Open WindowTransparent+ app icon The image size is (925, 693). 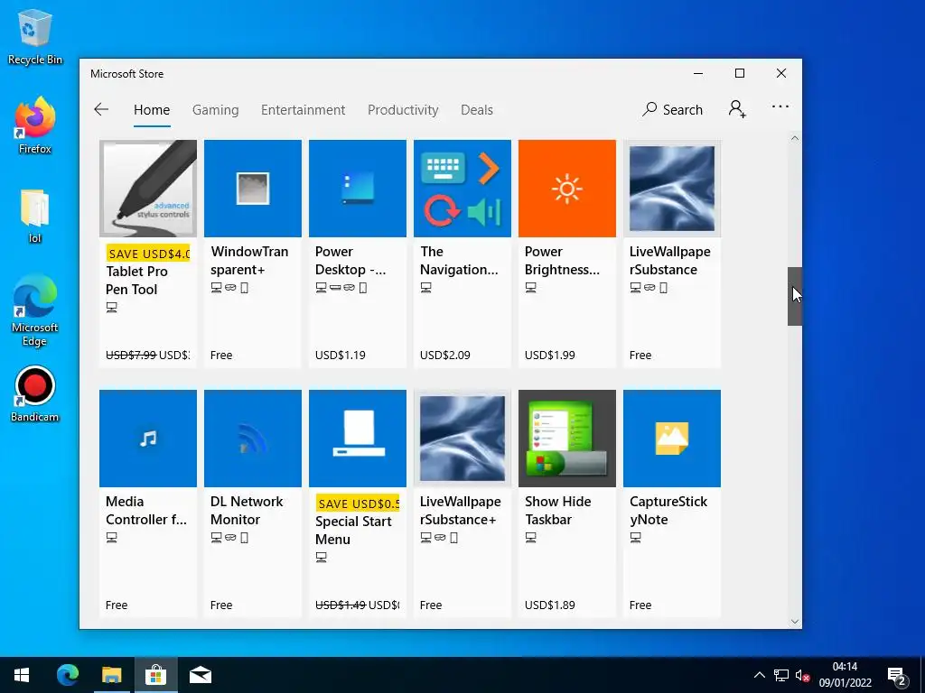[x=253, y=188]
